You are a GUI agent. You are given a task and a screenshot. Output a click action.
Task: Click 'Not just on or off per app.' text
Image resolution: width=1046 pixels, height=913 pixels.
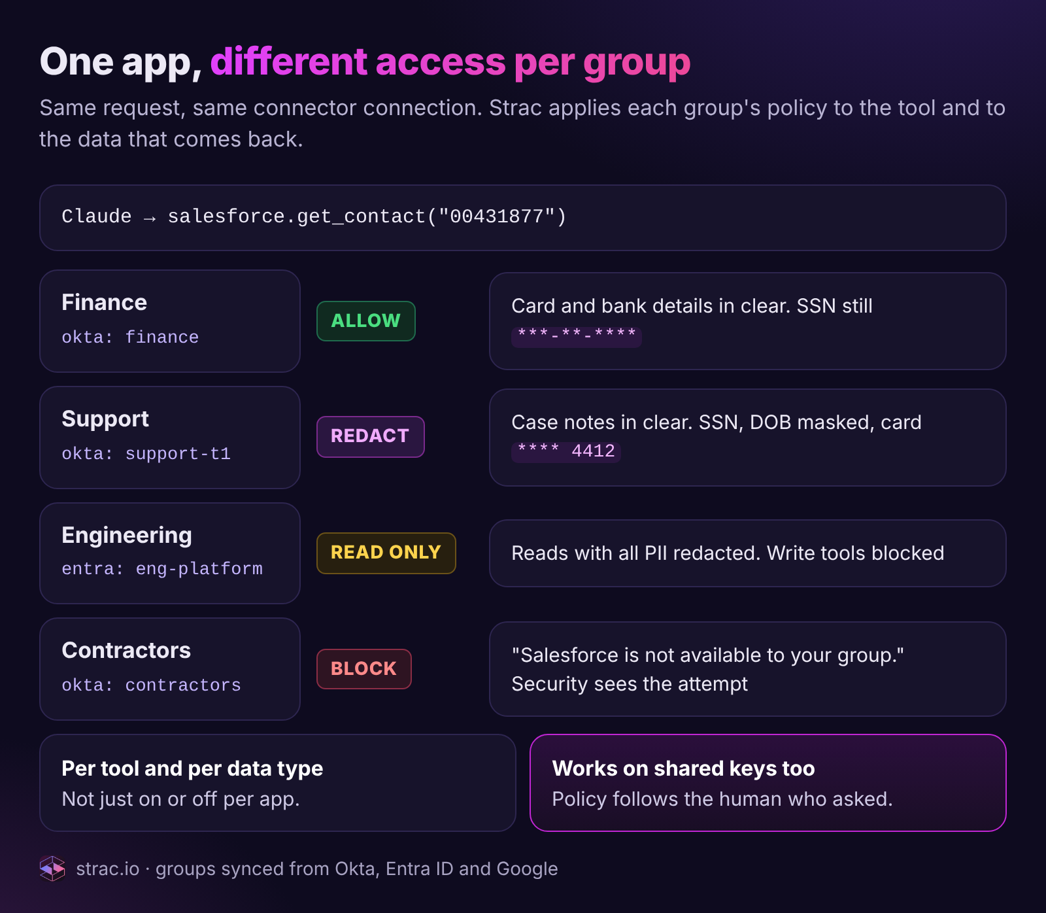[181, 799]
